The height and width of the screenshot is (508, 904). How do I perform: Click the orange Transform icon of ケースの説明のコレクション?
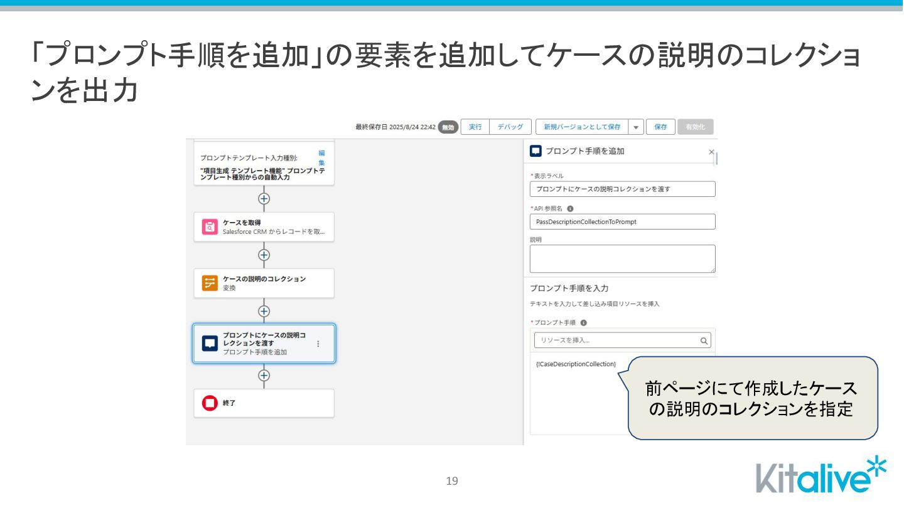pos(210,283)
